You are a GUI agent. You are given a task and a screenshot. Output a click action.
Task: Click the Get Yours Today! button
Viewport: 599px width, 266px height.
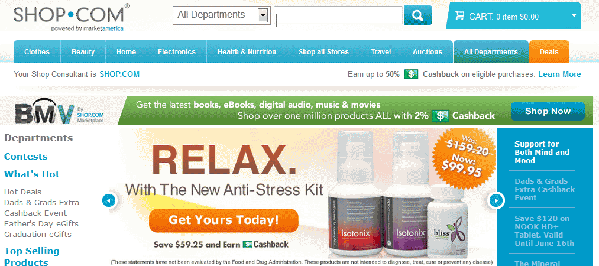(224, 220)
